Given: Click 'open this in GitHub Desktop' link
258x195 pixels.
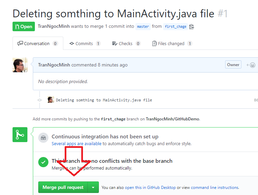Looking at the screenshot, I should pyautogui.click(x=150, y=188).
